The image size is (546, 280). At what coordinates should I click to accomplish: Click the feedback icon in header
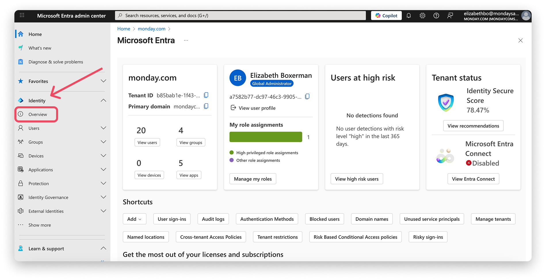[450, 16]
